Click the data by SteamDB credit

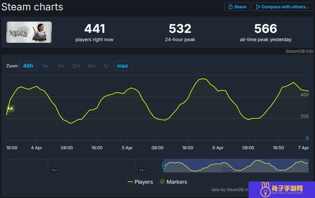[x=230, y=190]
